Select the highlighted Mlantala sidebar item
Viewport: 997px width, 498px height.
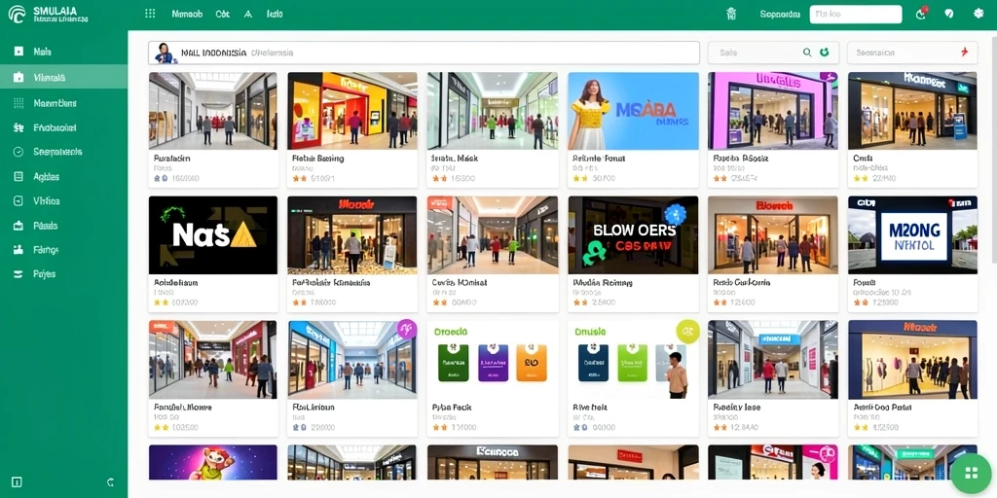(63, 78)
